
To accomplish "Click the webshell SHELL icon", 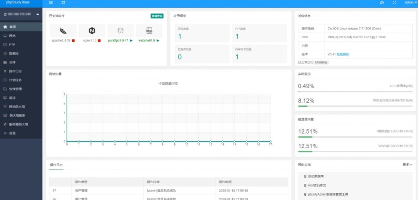I will coord(149,31).
